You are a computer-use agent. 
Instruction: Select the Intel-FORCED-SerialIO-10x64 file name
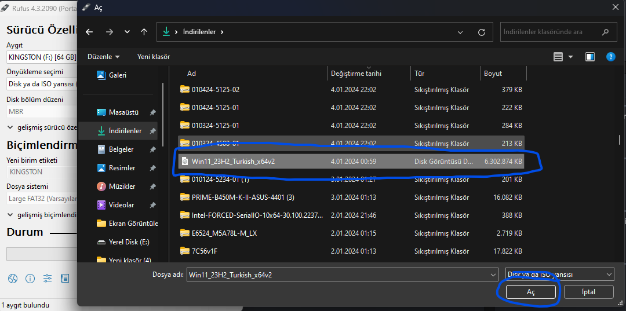(257, 215)
